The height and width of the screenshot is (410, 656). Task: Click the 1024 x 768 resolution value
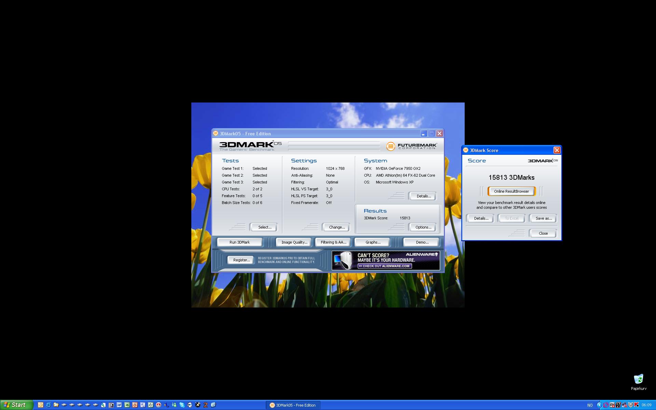coord(335,168)
